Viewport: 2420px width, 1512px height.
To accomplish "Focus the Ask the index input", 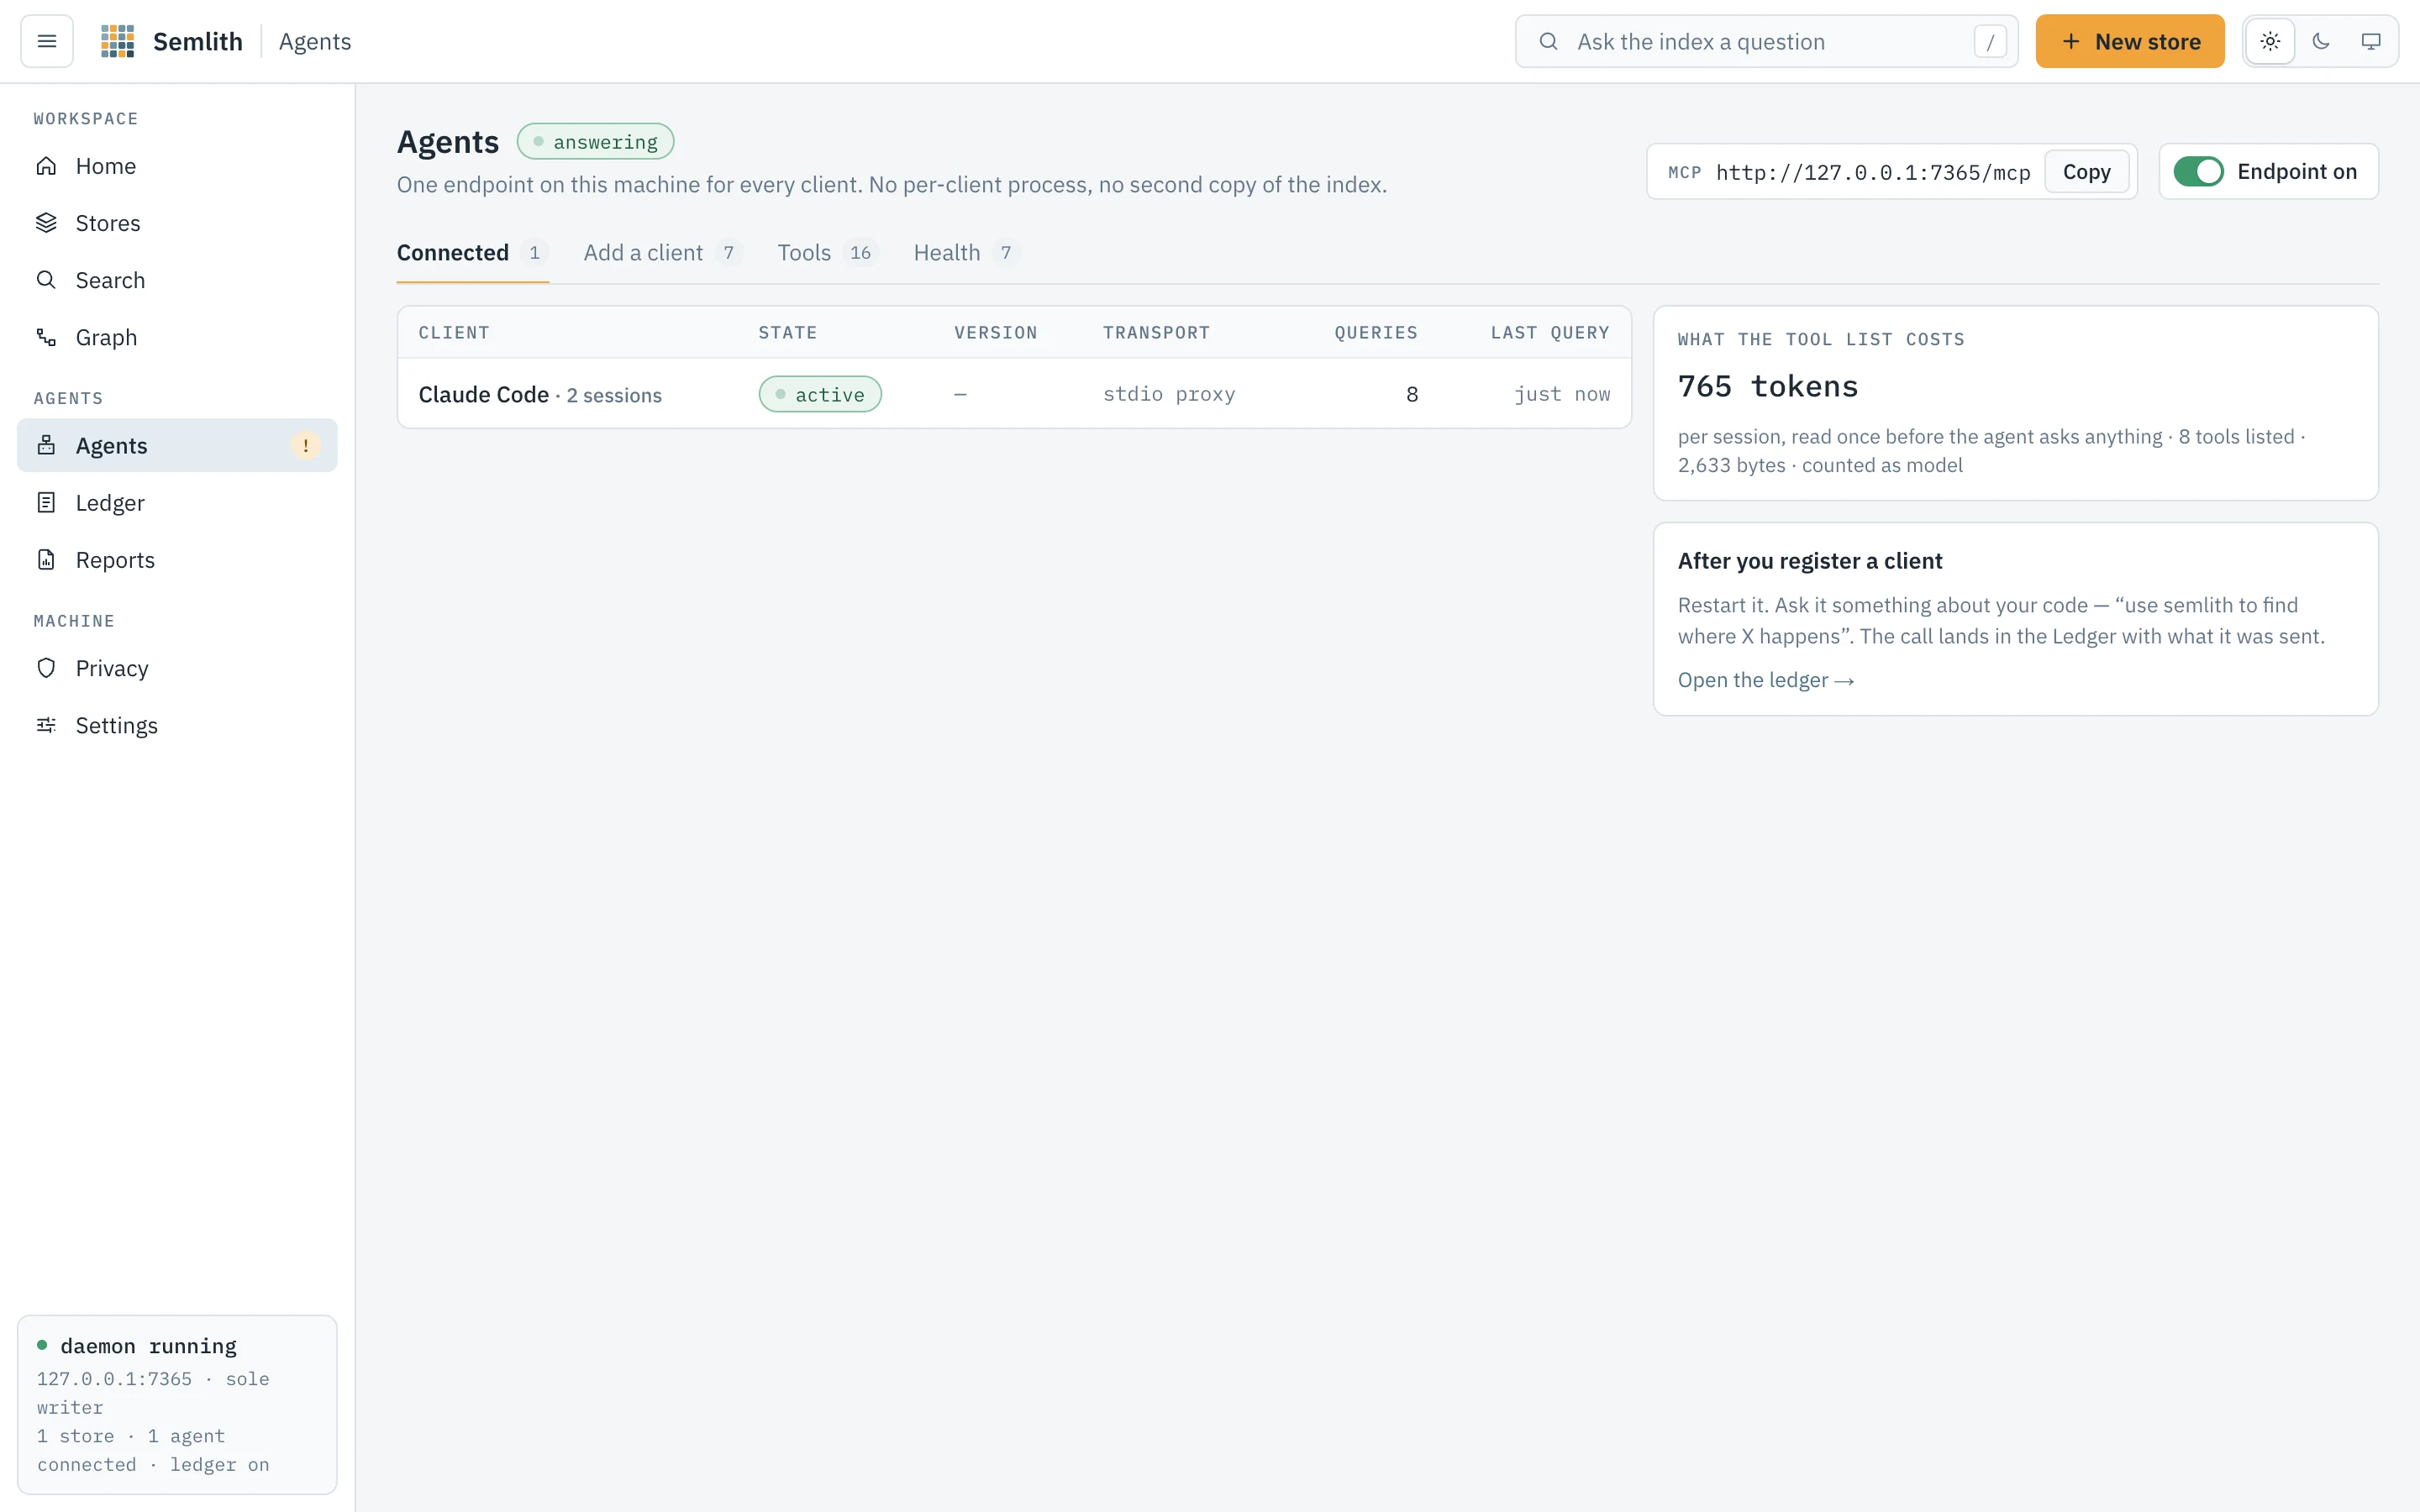I will 1766,41.
